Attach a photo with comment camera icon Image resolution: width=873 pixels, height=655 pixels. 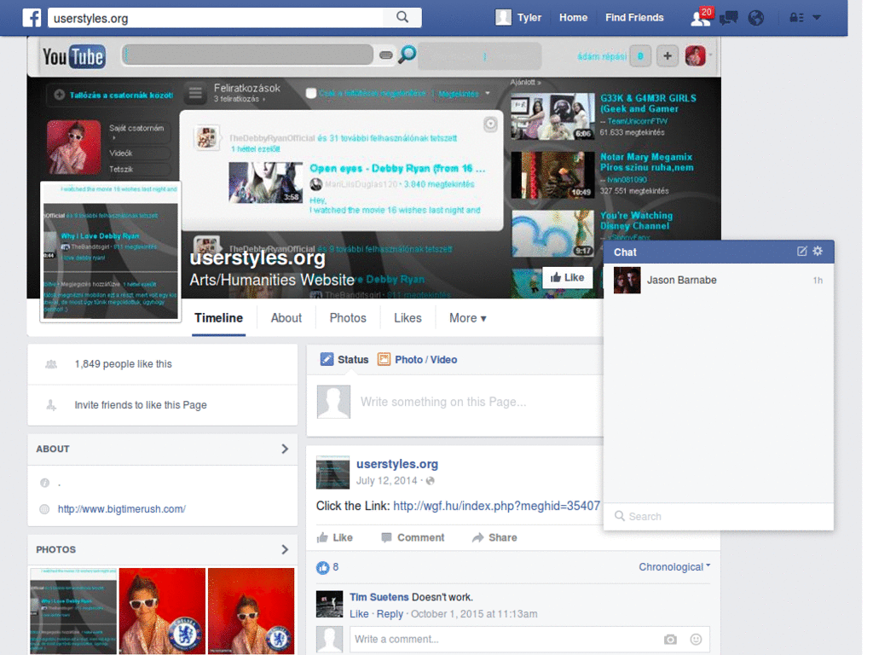670,639
